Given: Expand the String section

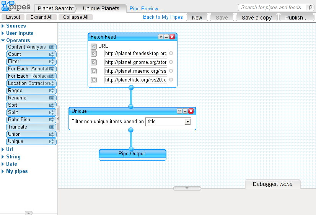Looking at the screenshot, I should (x=3, y=157).
